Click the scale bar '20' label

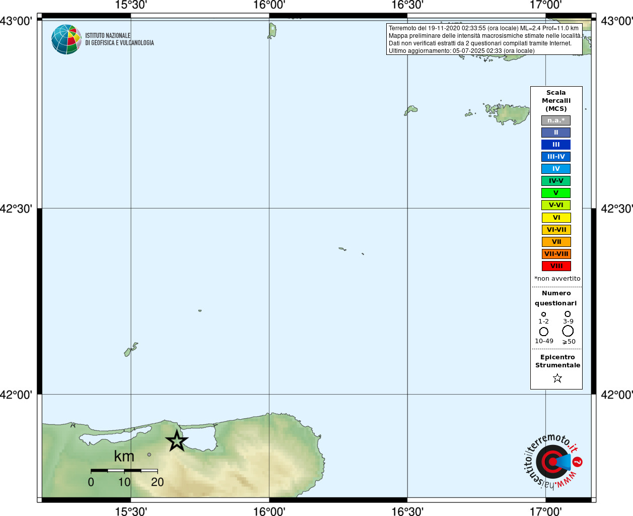[x=158, y=482]
